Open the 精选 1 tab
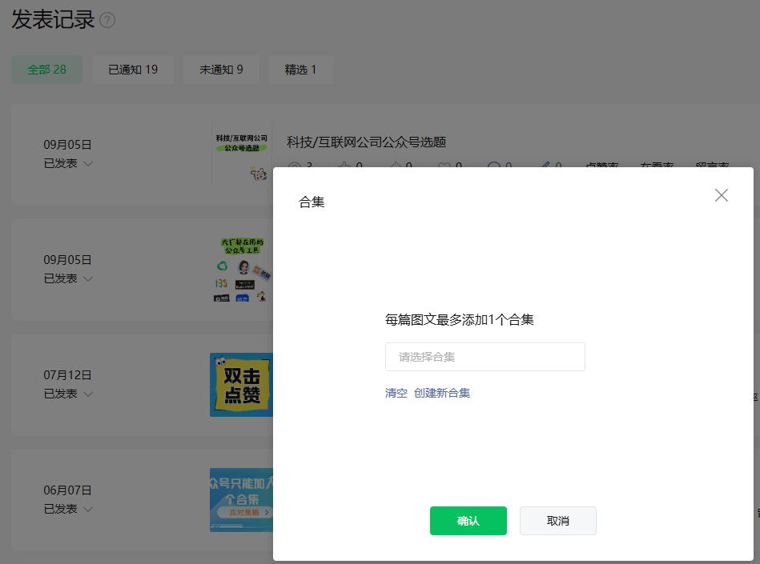 (300, 70)
